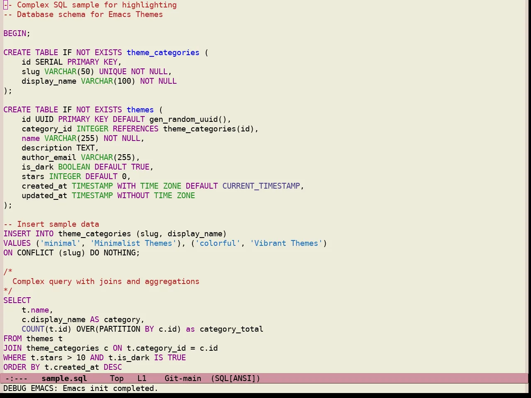Screen dimensions: 531x398
Task: Click the string 'colorful' in VALUES
Action: coord(218,243)
